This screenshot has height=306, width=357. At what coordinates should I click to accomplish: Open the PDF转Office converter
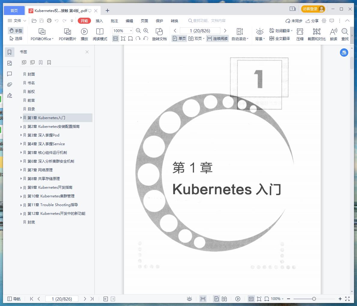42,34
